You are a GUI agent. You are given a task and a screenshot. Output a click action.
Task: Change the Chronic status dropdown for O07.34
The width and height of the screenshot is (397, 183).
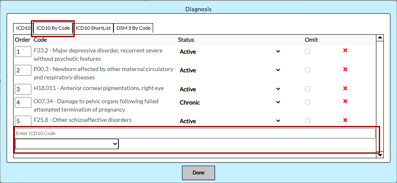click(230, 102)
